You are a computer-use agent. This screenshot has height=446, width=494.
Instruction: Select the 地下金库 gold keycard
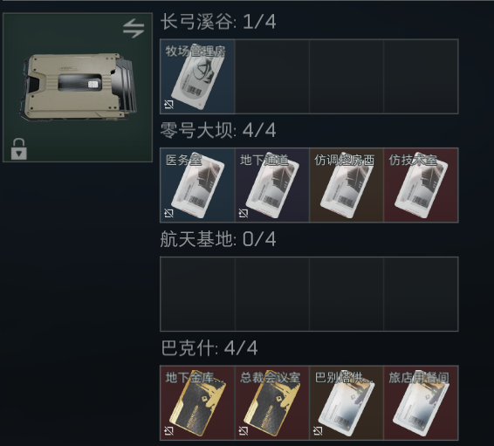[x=197, y=403]
